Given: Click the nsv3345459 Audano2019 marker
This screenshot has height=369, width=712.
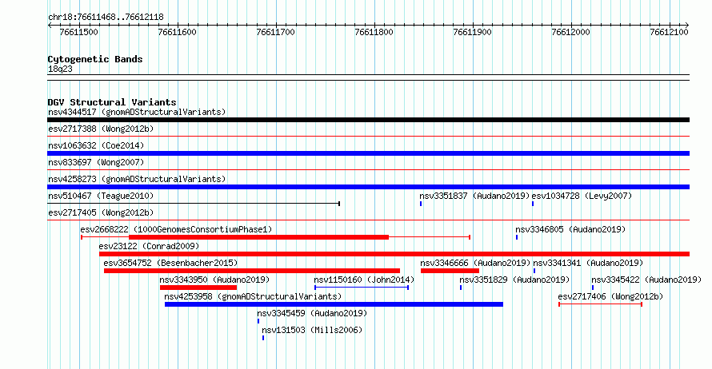Looking at the screenshot, I should click(258, 321).
